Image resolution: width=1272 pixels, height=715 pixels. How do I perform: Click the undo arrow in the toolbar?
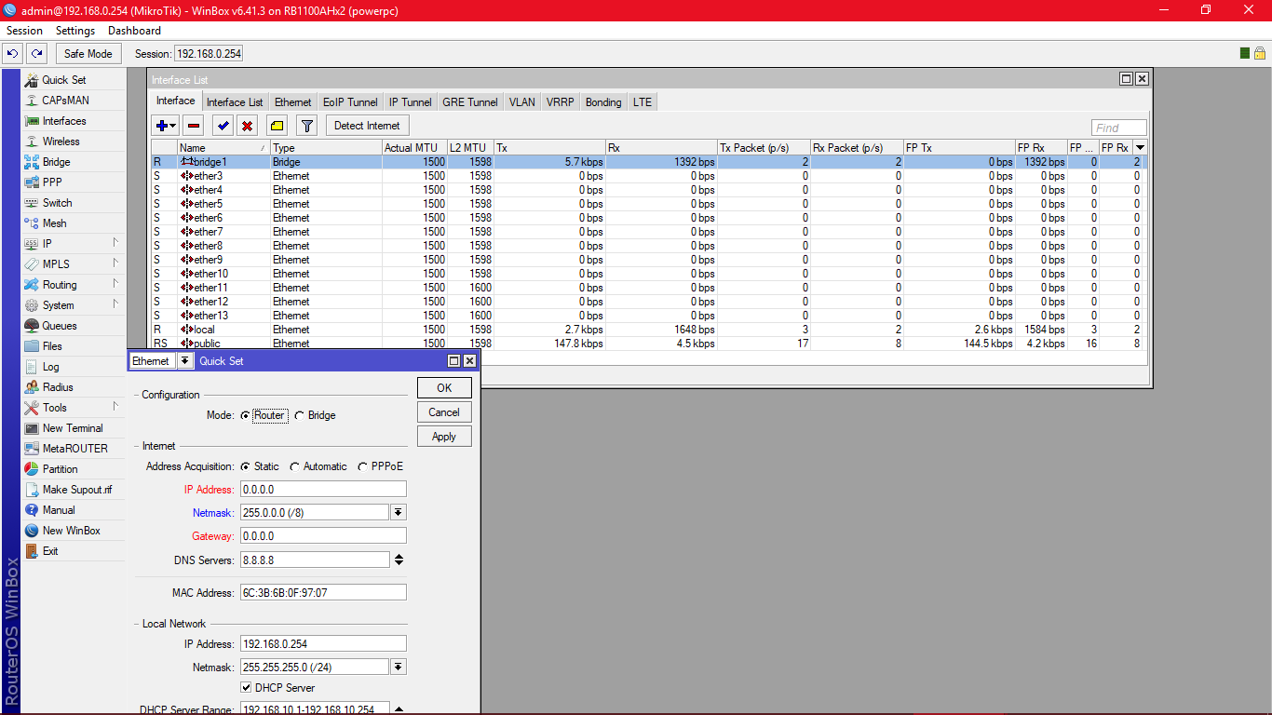12,53
